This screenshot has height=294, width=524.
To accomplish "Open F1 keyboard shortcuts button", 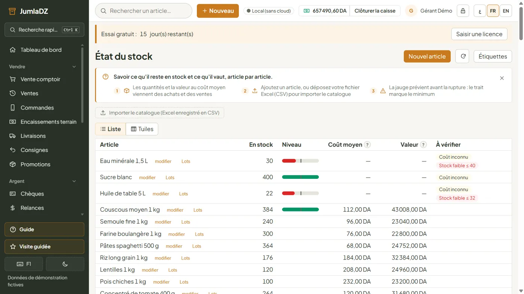I will pos(24,264).
